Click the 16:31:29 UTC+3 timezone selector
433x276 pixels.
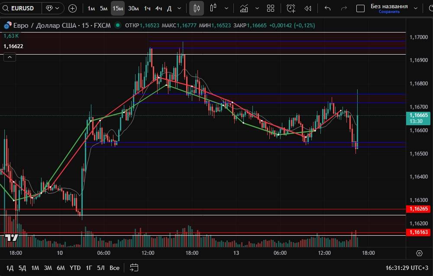[x=407, y=268]
